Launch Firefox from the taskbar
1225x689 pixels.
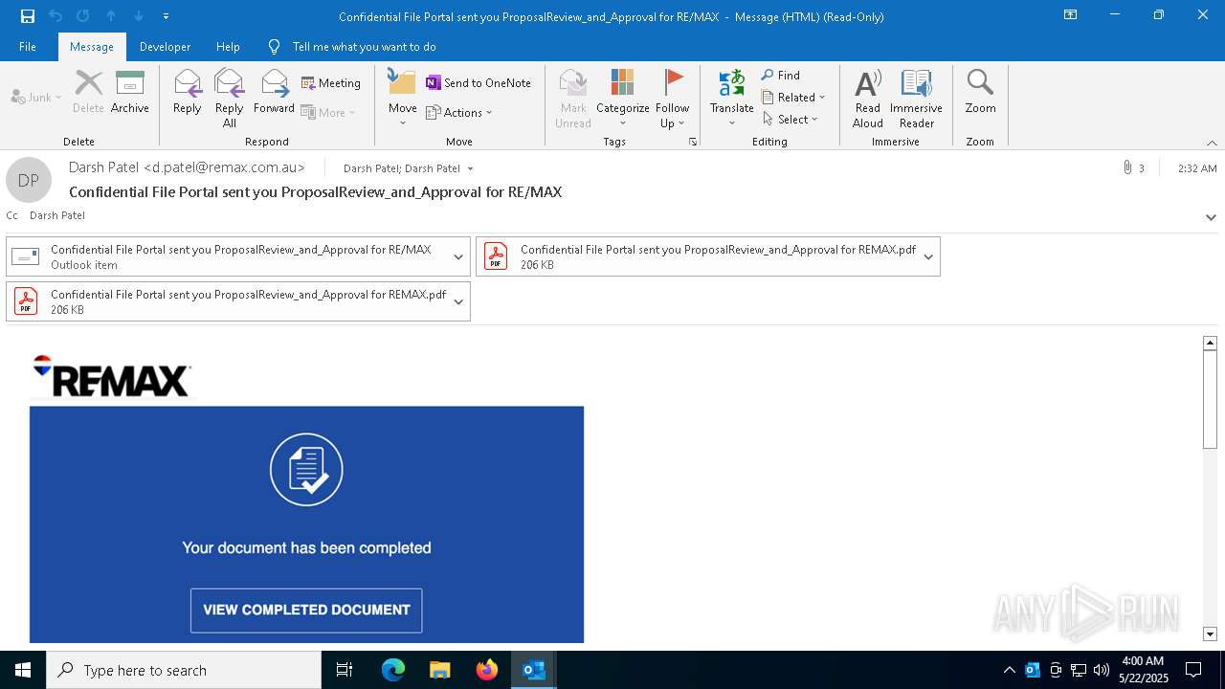click(x=487, y=670)
